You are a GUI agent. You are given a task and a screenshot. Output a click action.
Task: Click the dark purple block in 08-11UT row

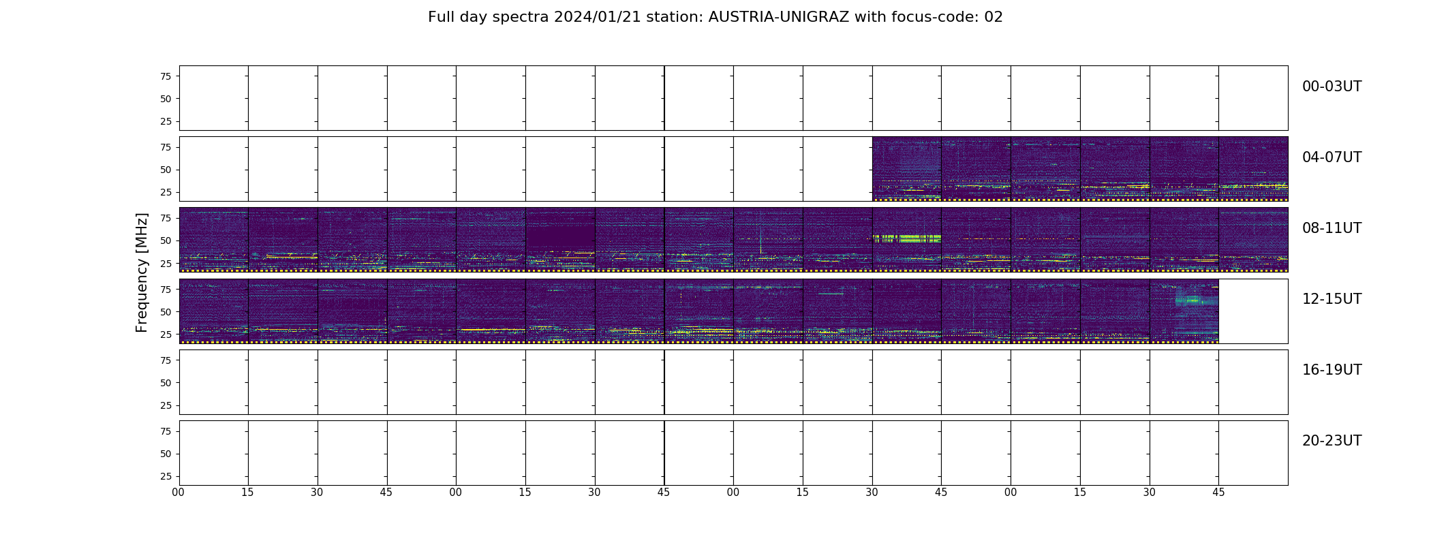click(x=560, y=236)
